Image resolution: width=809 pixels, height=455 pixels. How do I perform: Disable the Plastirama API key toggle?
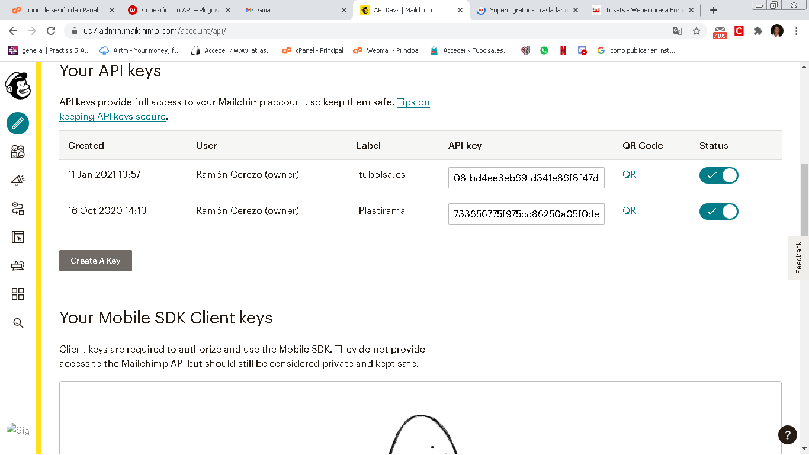(718, 212)
